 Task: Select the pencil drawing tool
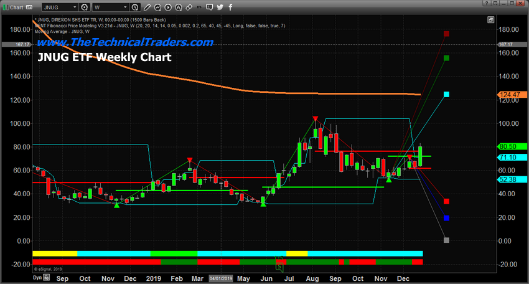pyautogui.click(x=147, y=7)
